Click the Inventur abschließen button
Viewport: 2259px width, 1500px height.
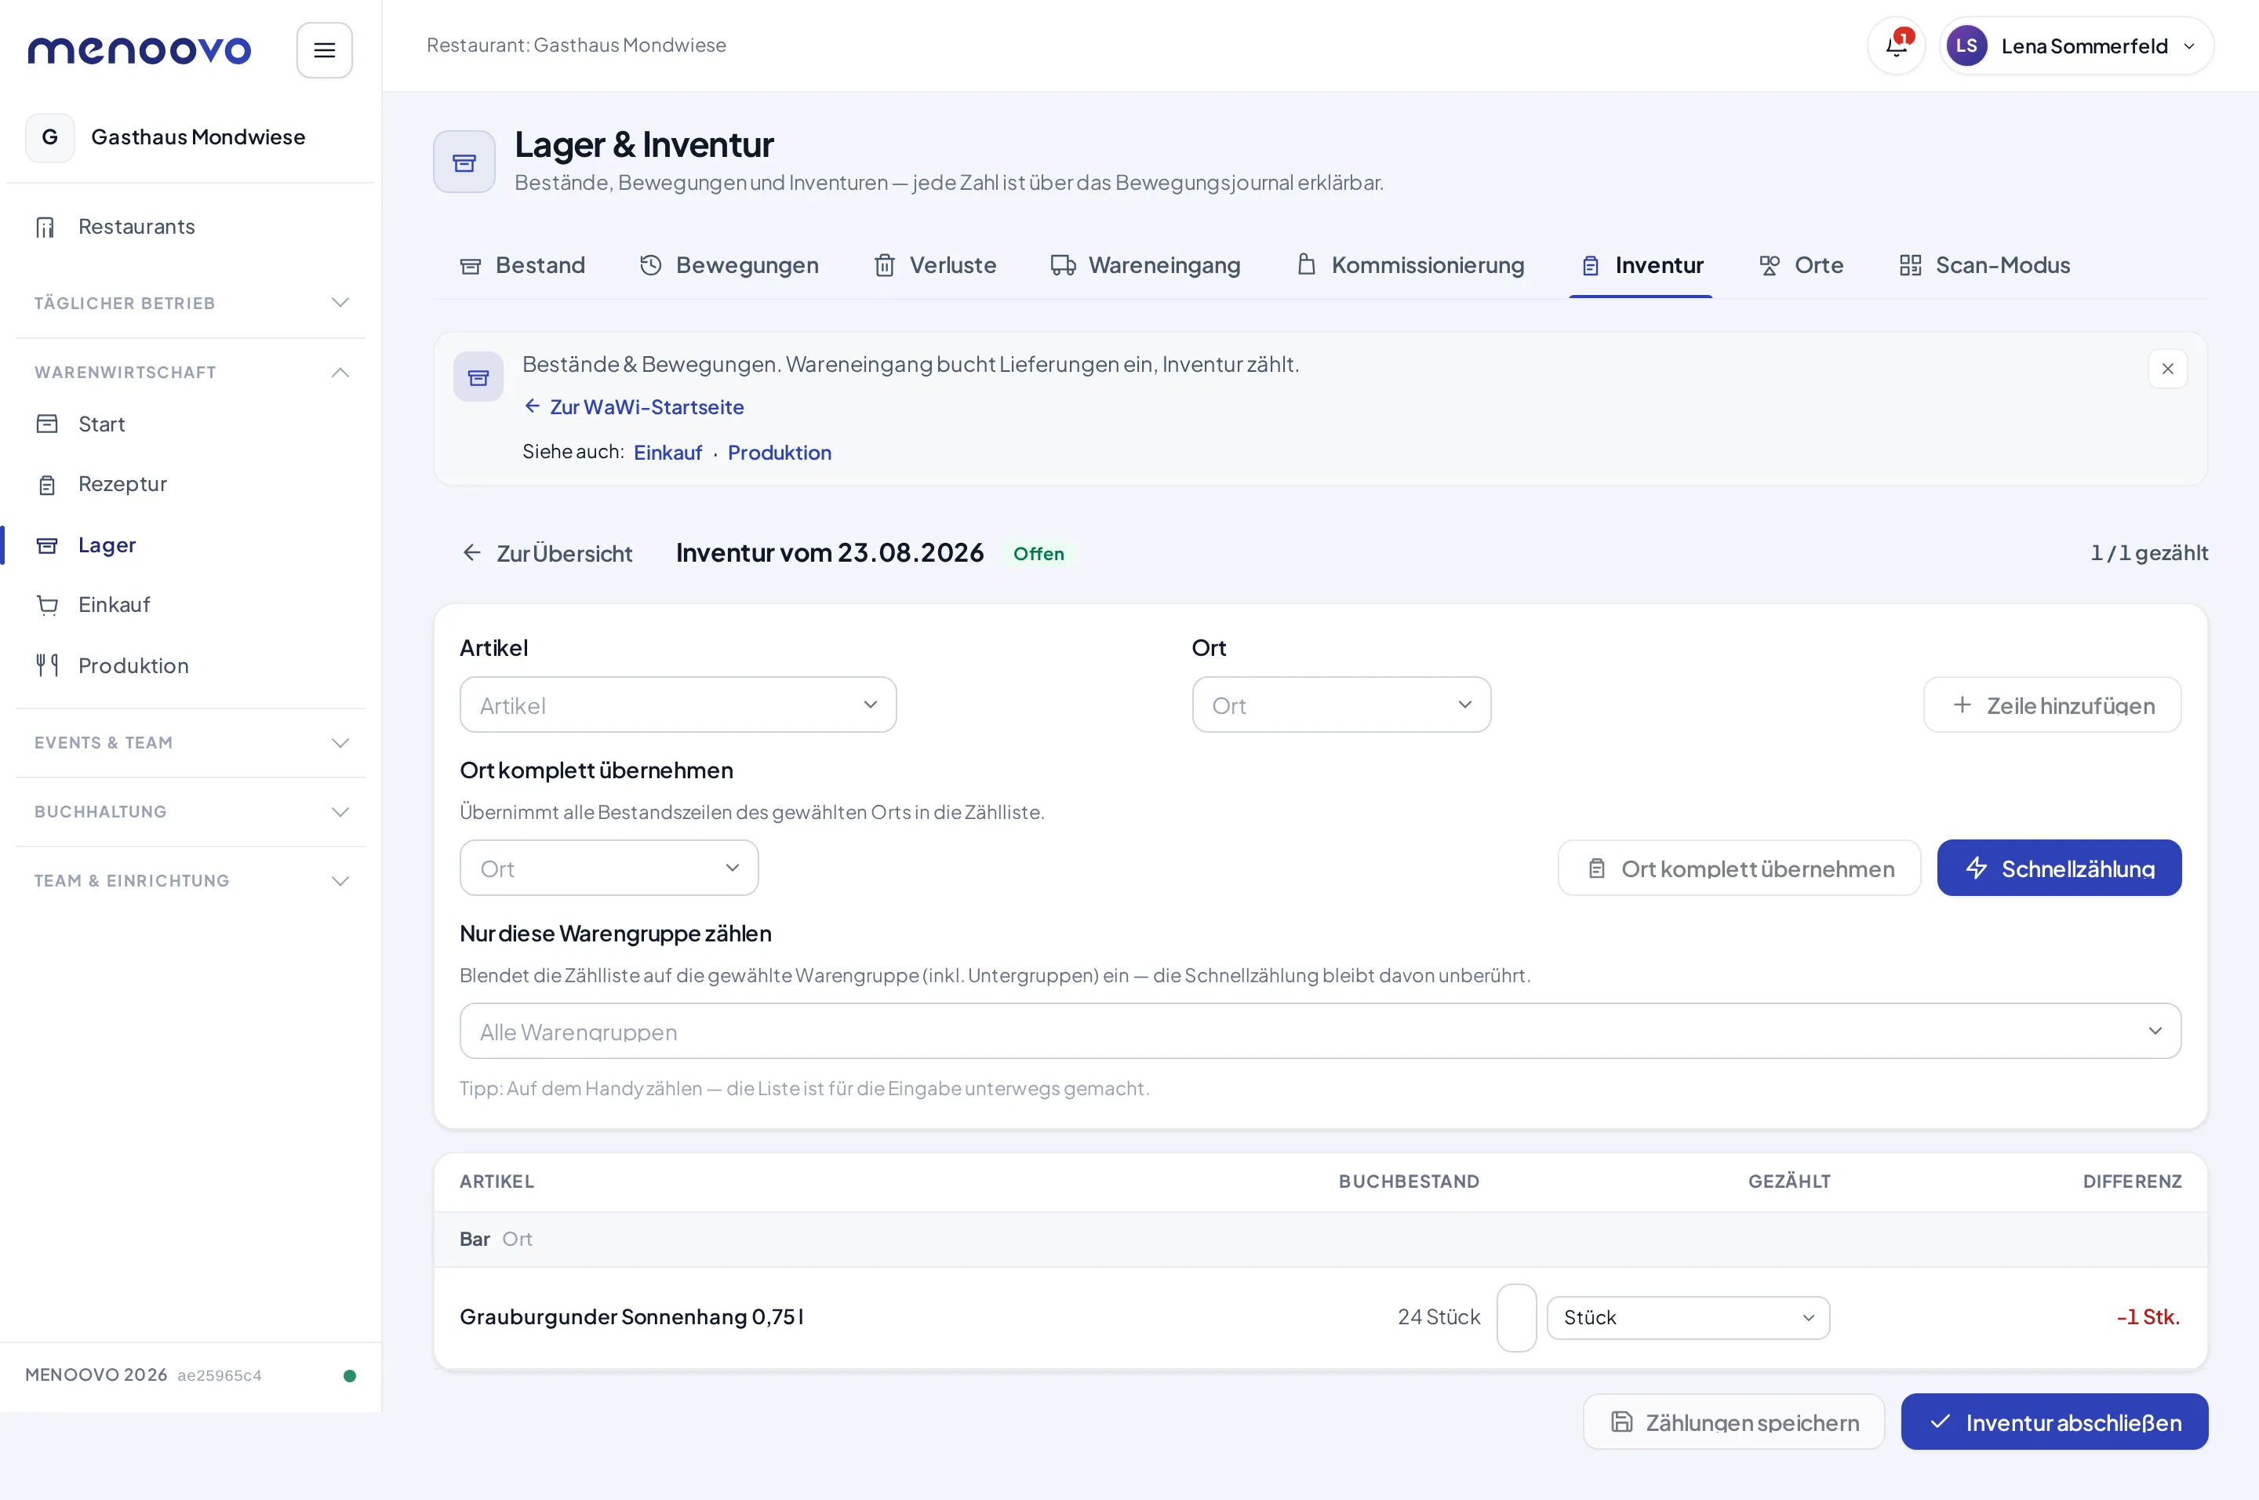[2054, 1422]
